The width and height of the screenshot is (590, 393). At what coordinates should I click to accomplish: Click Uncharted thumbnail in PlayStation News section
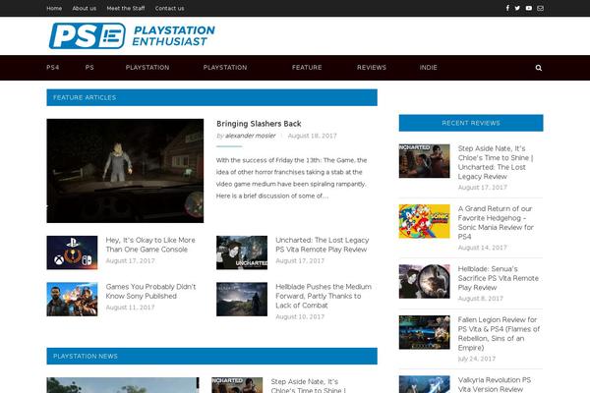coord(237,385)
